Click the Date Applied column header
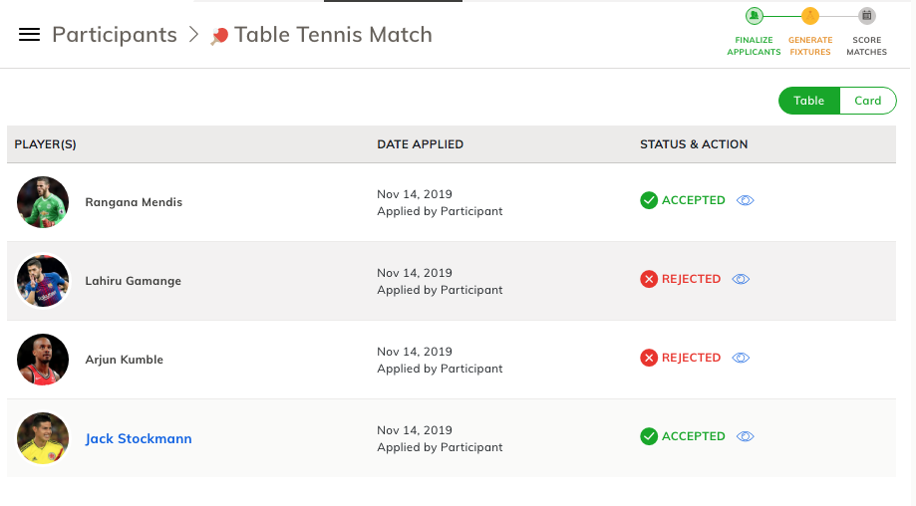This screenshot has width=916, height=506. coord(420,144)
